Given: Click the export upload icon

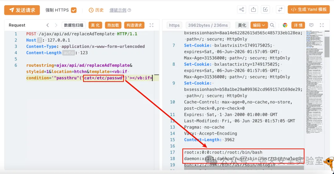Looking at the screenshot, I should pos(253,10).
